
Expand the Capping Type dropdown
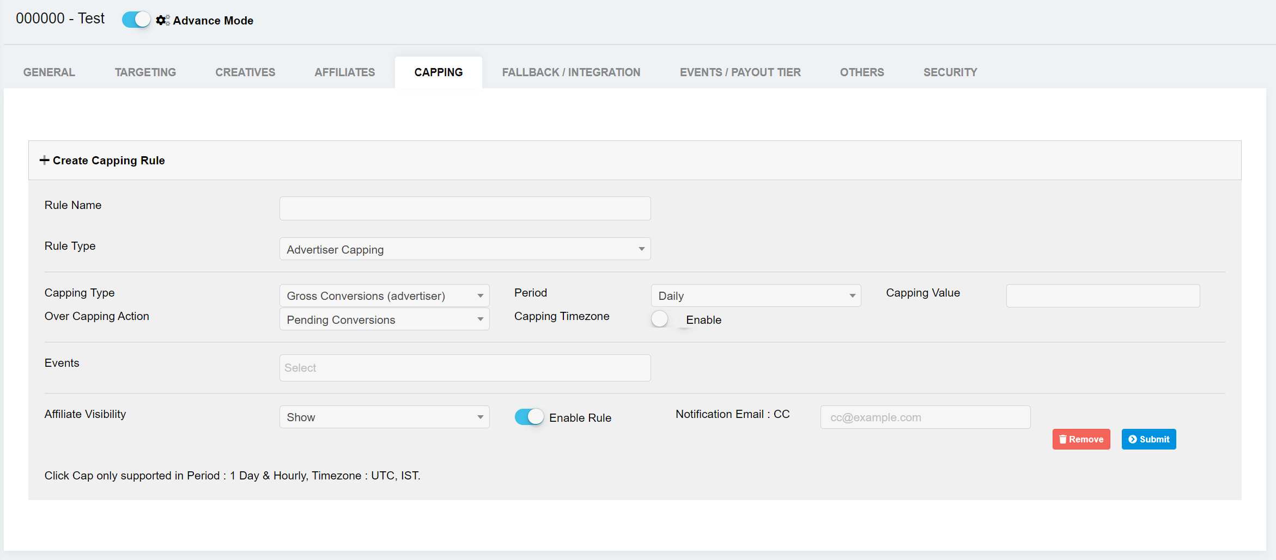point(384,296)
